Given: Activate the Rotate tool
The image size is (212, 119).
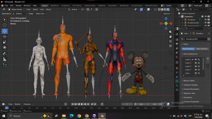Looking at the screenshot, I should click(x=5, y=37).
